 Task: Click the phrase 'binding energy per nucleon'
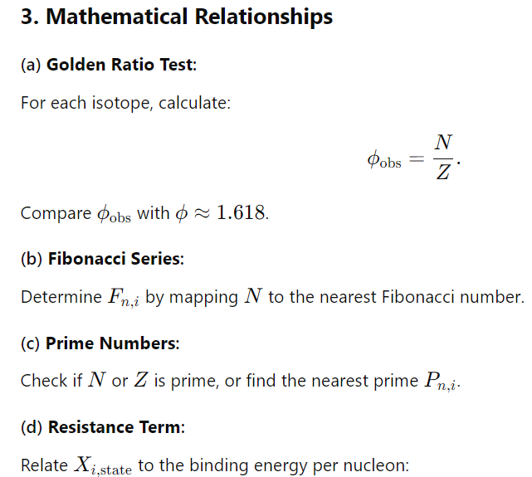point(298,465)
